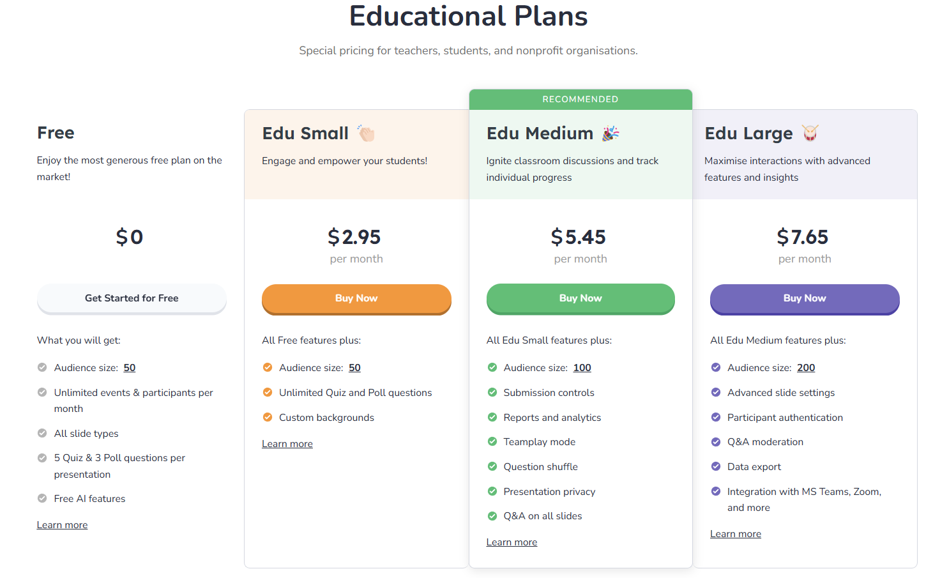
Task: Click the clapping hands emoji next to Edu Small
Action: point(366,133)
